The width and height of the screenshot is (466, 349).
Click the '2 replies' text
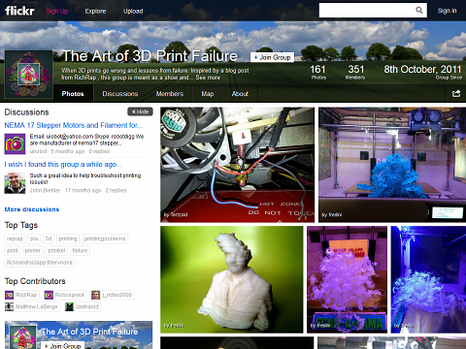pos(116,190)
